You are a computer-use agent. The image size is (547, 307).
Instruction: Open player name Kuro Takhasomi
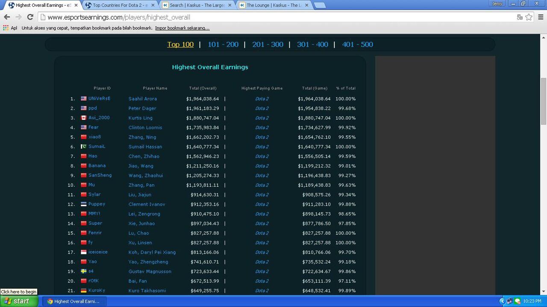coord(147,291)
